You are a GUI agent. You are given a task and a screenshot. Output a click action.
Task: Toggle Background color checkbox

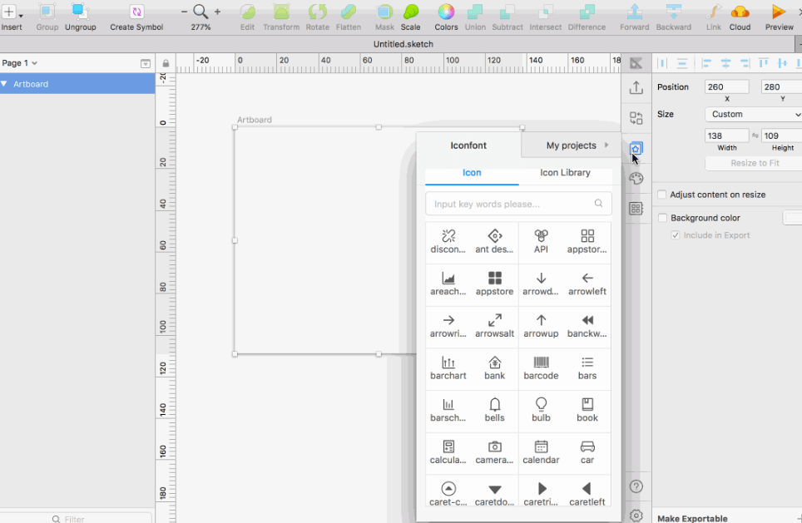point(662,218)
